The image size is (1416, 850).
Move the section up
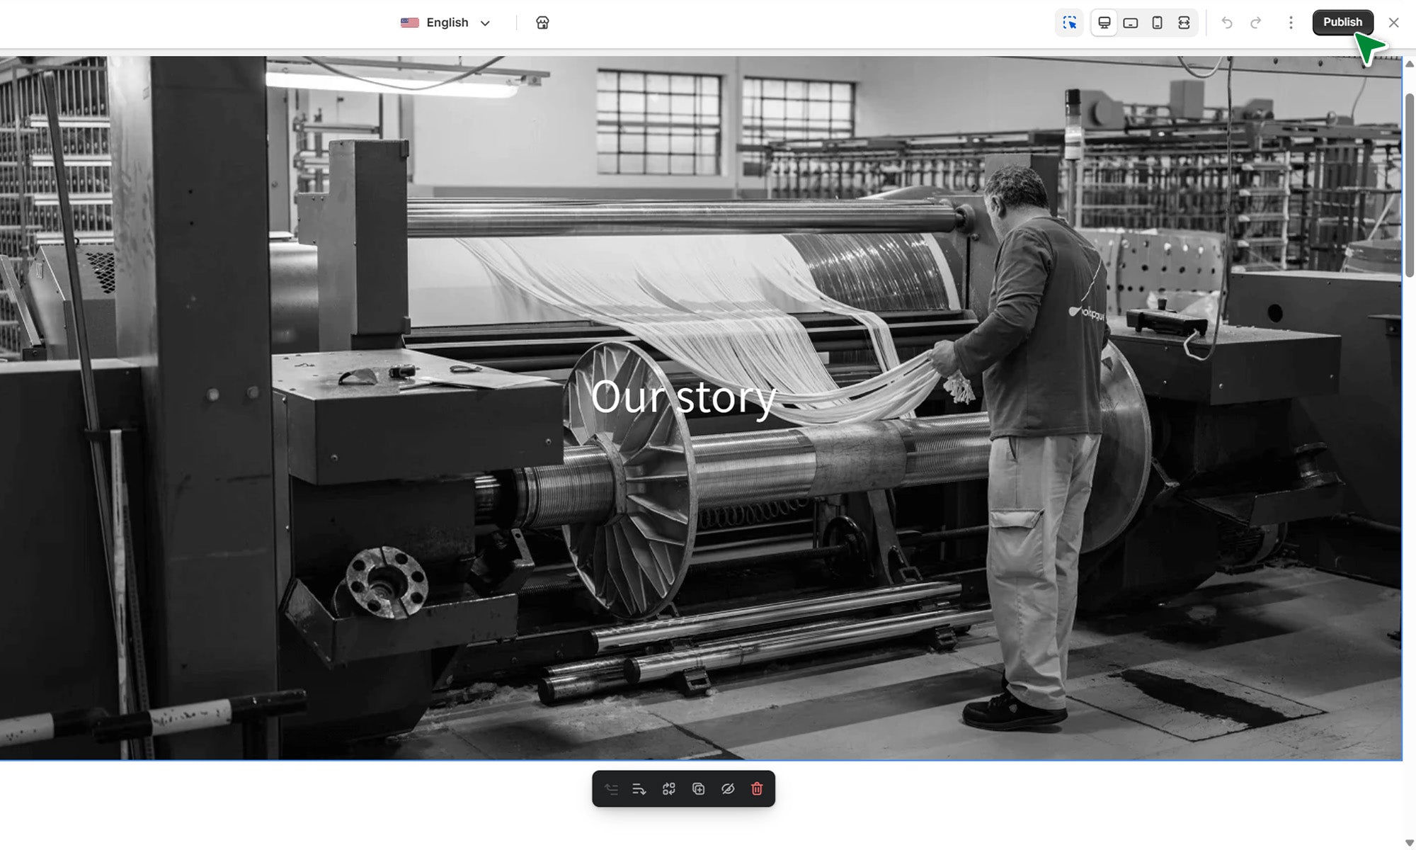pyautogui.click(x=611, y=788)
